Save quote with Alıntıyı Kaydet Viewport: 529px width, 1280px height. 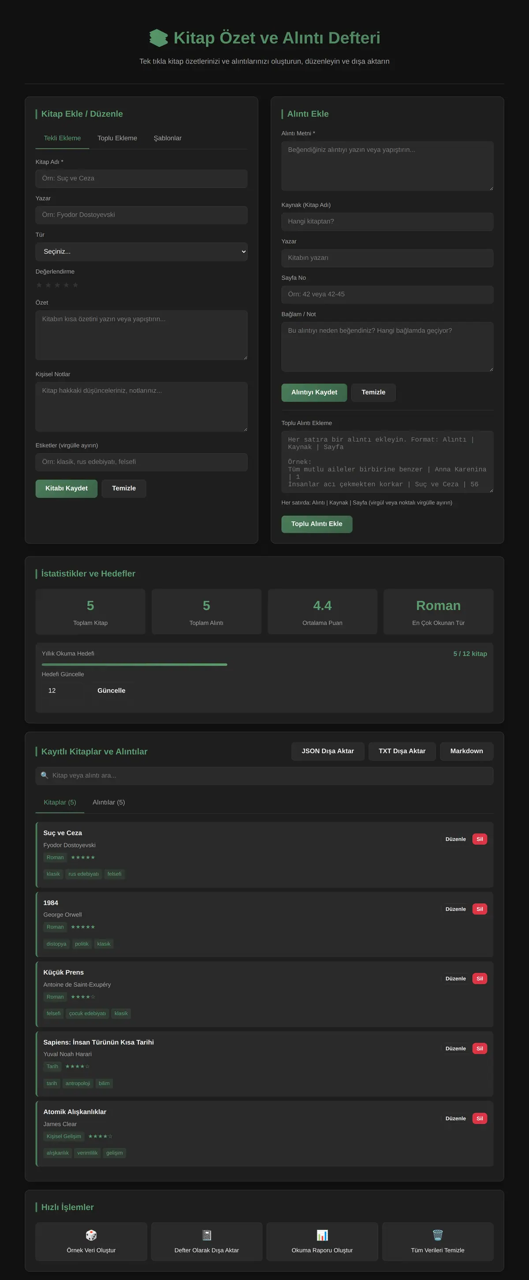[314, 392]
